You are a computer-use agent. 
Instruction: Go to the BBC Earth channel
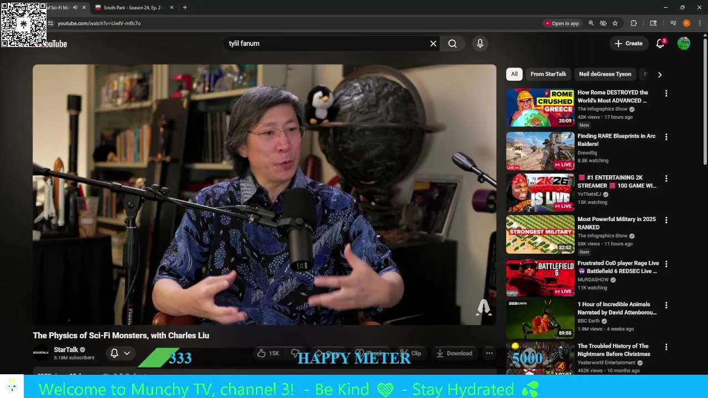click(589, 321)
